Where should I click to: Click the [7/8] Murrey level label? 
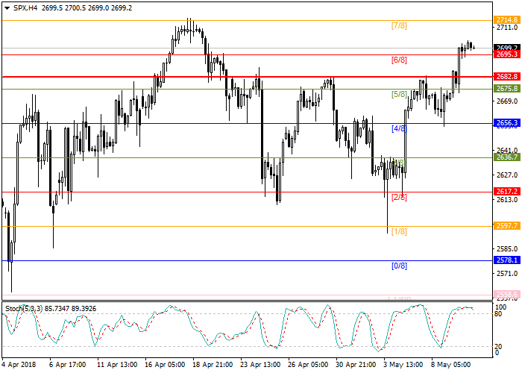399,25
